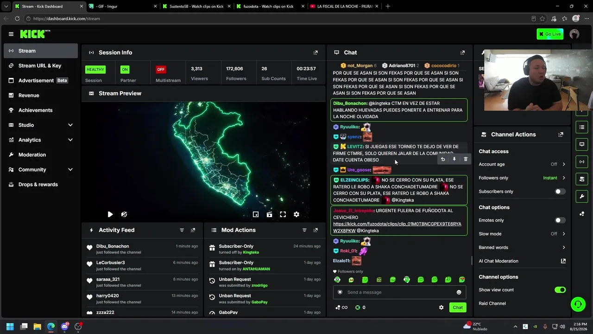Open the emoji picker in message box
Screen dimensions: 593x334
459,292
